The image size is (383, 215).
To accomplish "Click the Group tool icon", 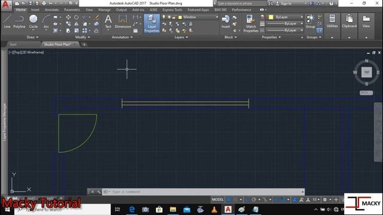I will [310, 21].
